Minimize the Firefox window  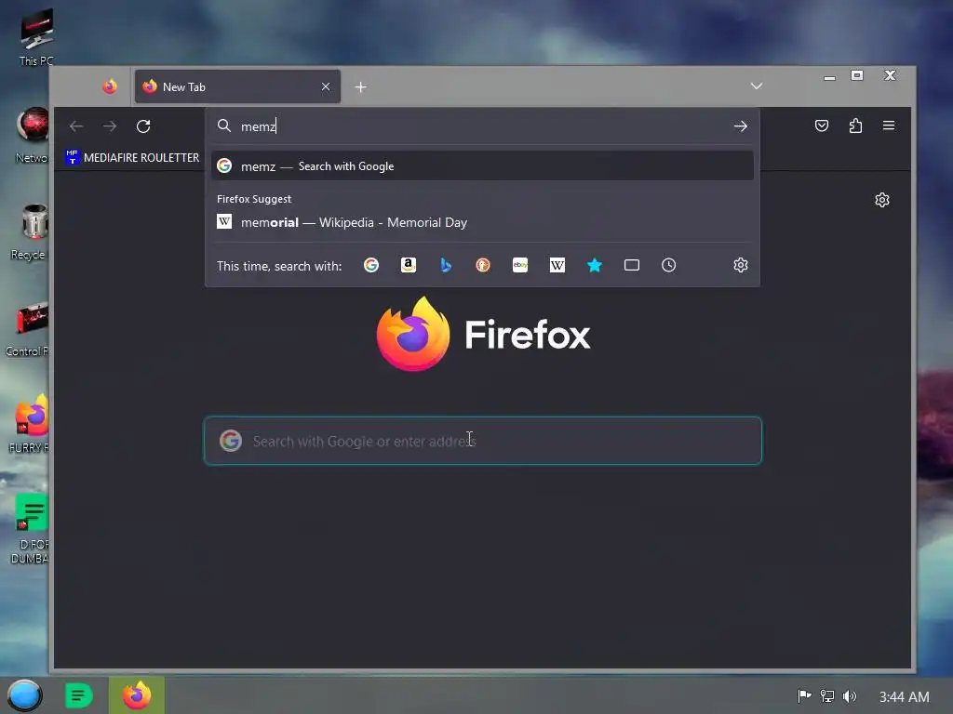tap(829, 76)
